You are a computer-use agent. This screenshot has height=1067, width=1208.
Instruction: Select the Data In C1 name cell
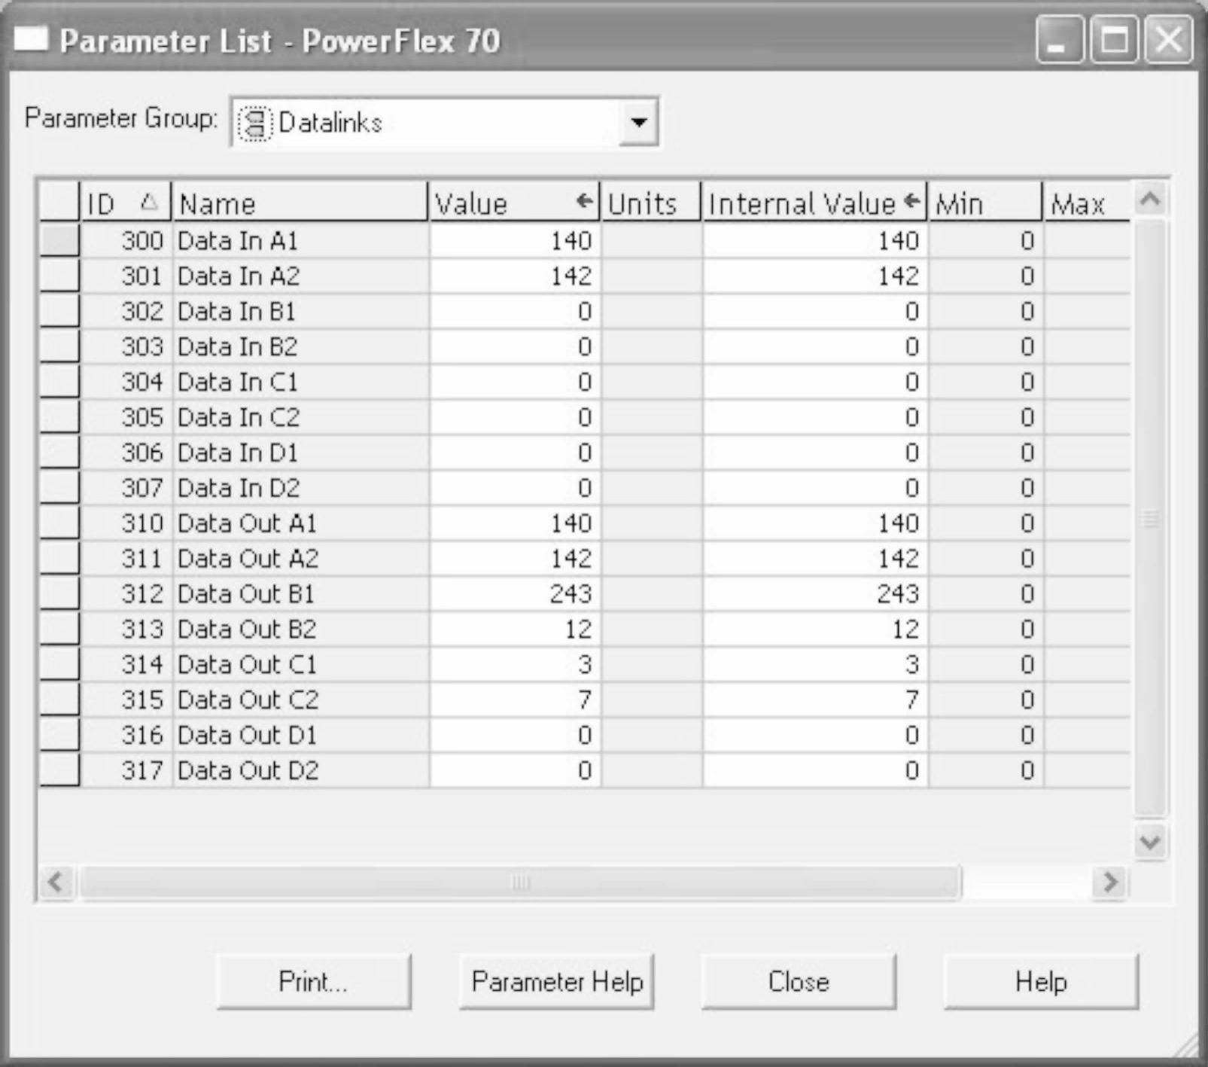click(x=301, y=383)
